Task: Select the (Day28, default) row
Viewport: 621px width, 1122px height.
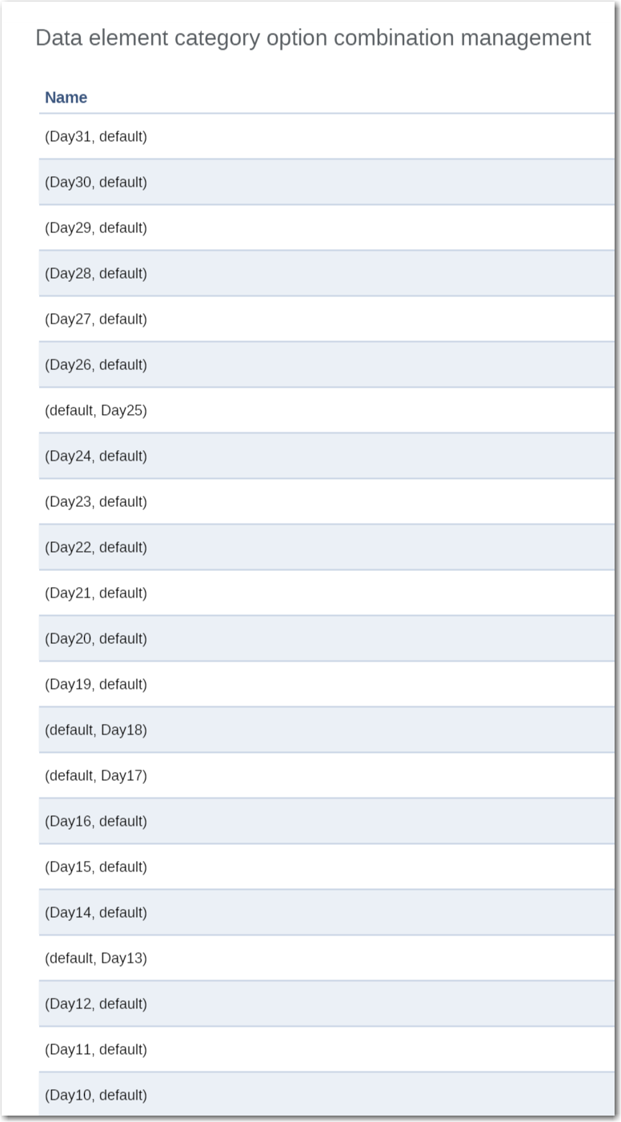Action: pyautogui.click(x=96, y=274)
